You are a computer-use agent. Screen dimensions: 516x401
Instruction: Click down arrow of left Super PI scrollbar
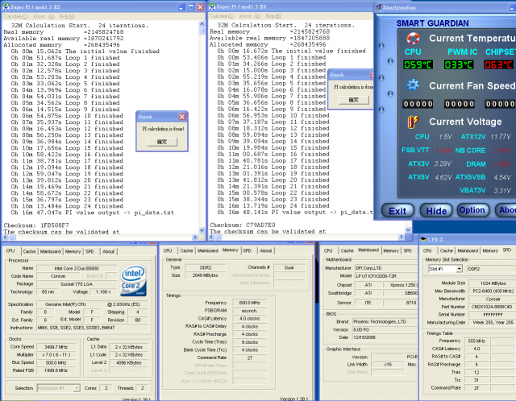(x=202, y=231)
